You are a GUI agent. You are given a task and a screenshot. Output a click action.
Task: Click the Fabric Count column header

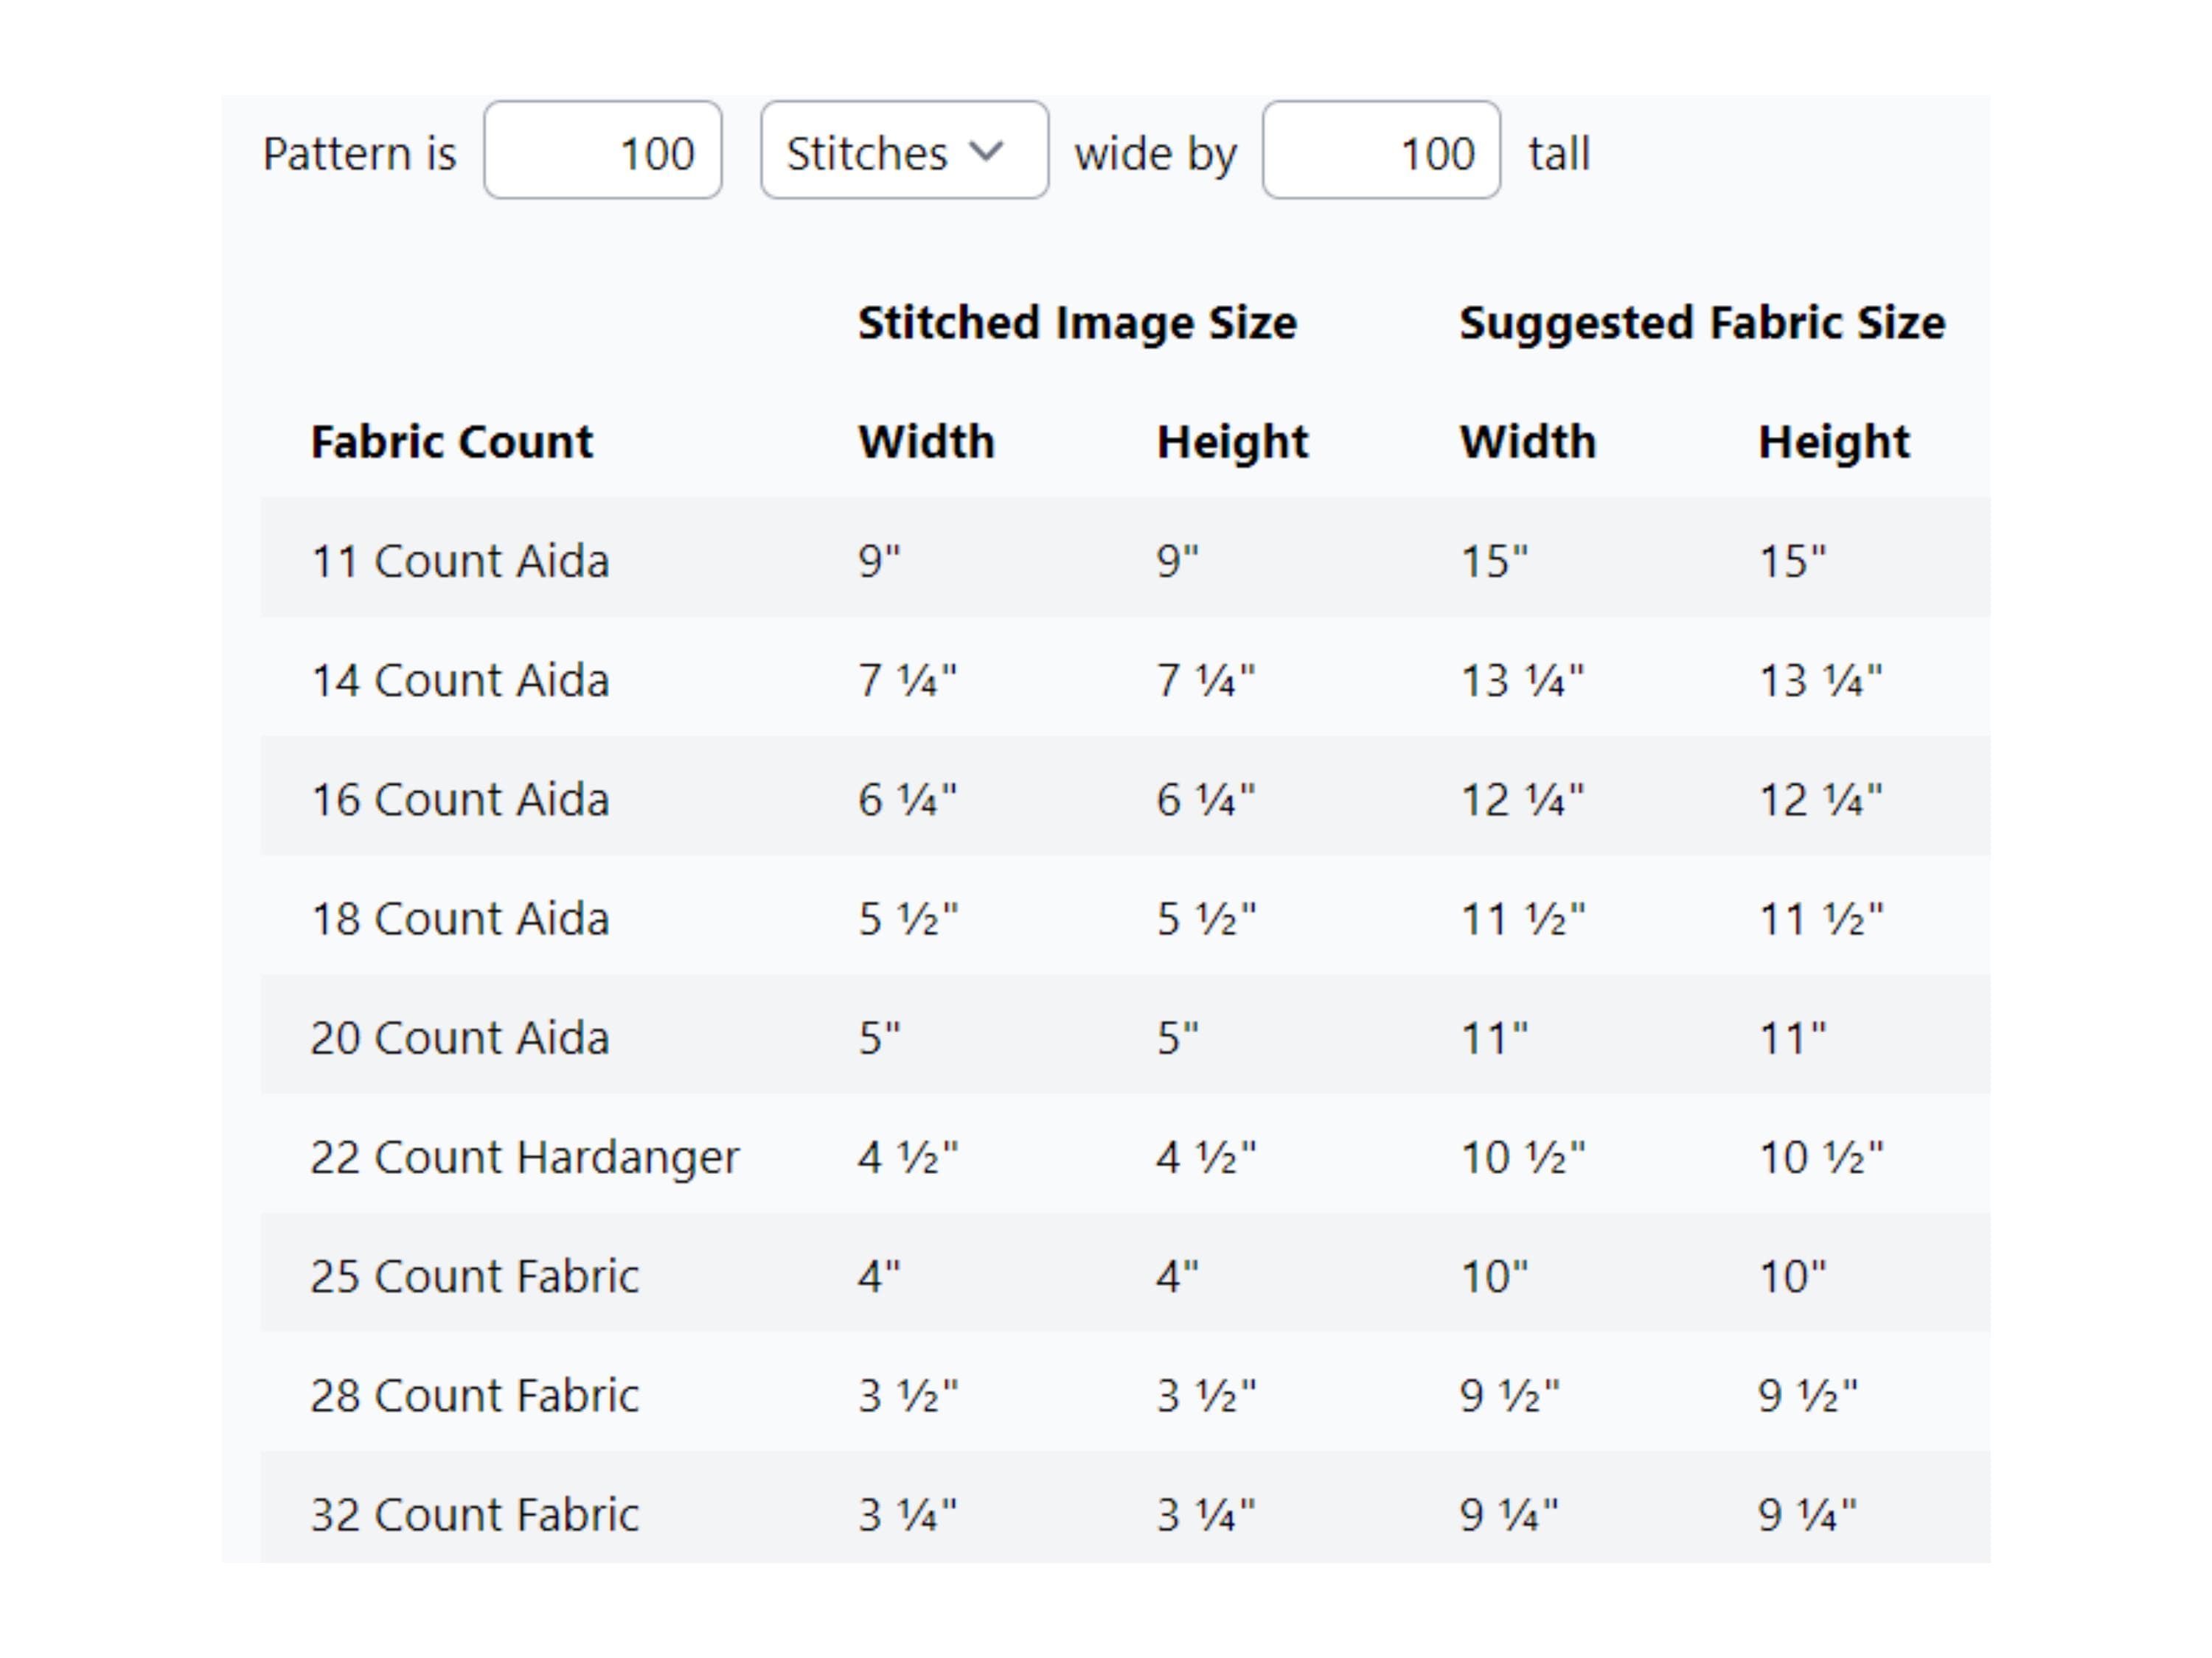pyautogui.click(x=452, y=441)
